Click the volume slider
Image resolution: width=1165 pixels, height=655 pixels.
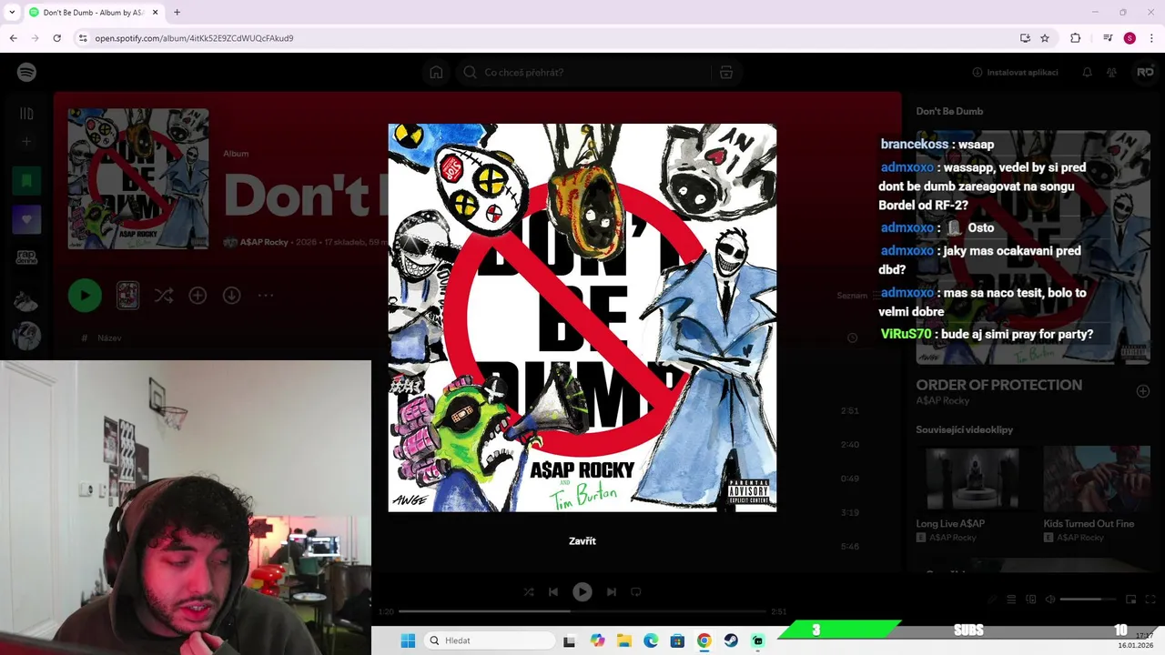coord(1088,600)
